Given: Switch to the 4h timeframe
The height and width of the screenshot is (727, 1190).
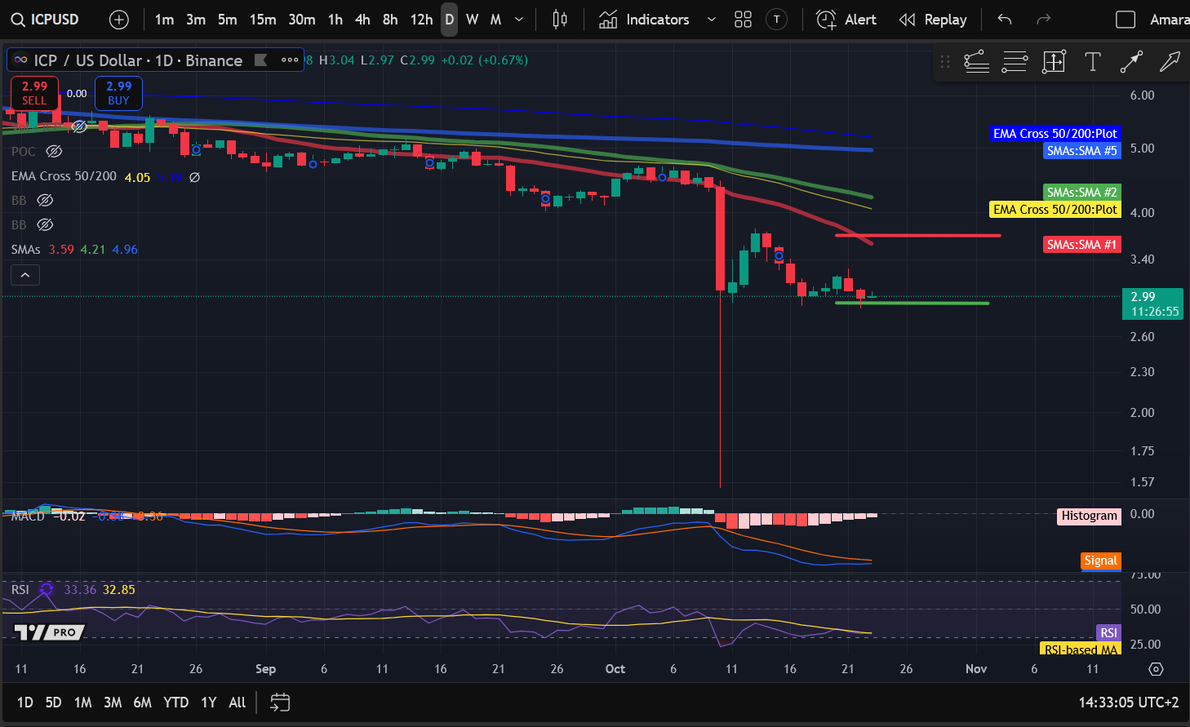Looking at the screenshot, I should [362, 20].
